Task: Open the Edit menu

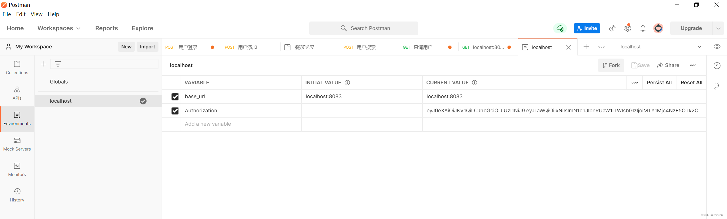Action: click(21, 14)
